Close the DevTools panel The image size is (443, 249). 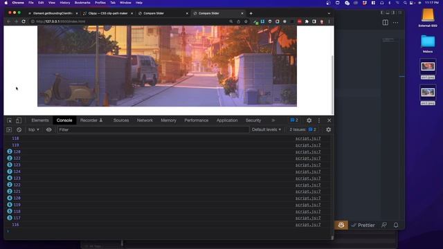pyautogui.click(x=329, y=120)
